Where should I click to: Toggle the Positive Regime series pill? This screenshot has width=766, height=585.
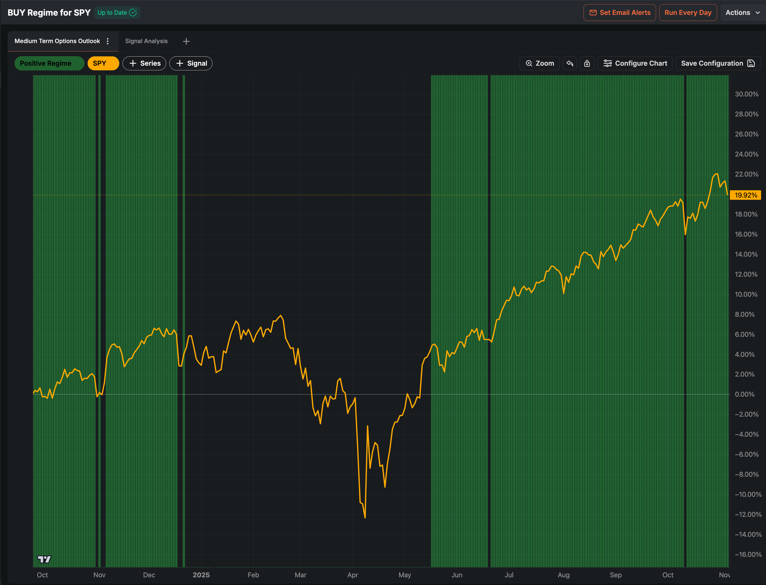pyautogui.click(x=49, y=63)
